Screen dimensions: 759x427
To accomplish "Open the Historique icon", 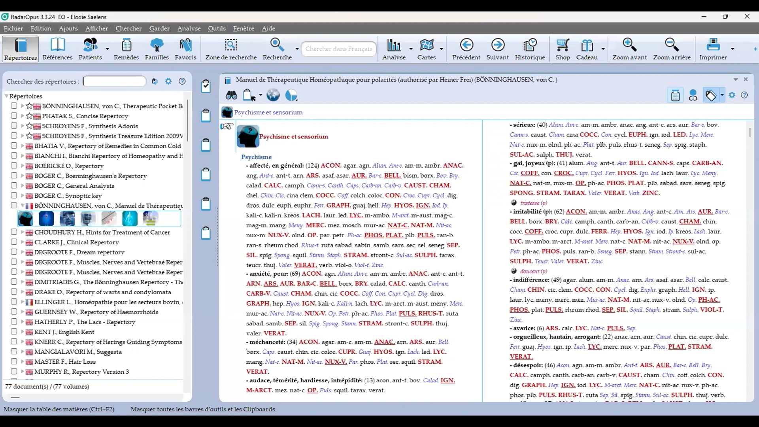I will (530, 45).
